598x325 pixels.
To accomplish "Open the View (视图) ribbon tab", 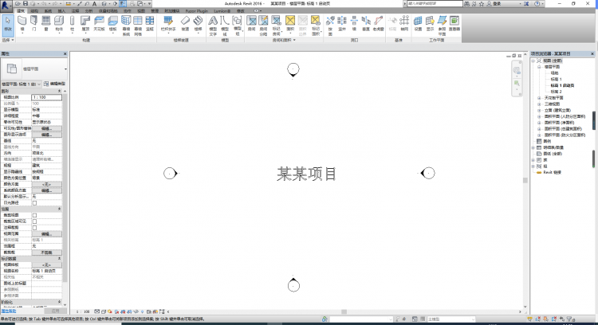I will [141, 11].
